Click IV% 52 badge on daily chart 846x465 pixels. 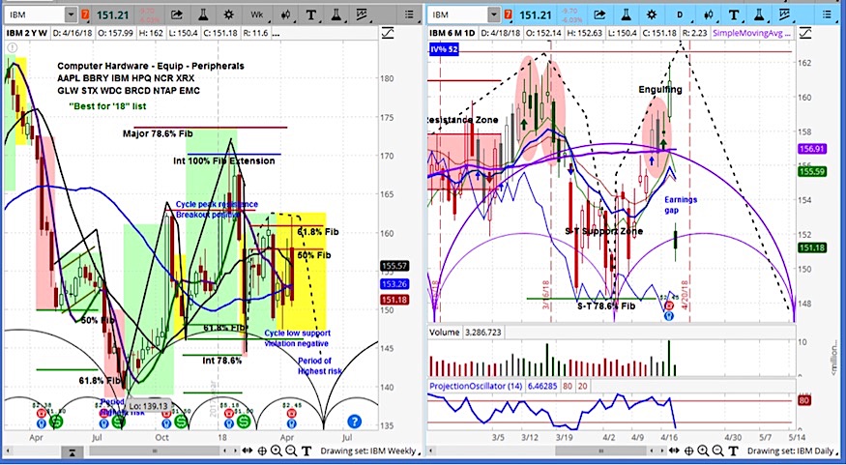[444, 50]
